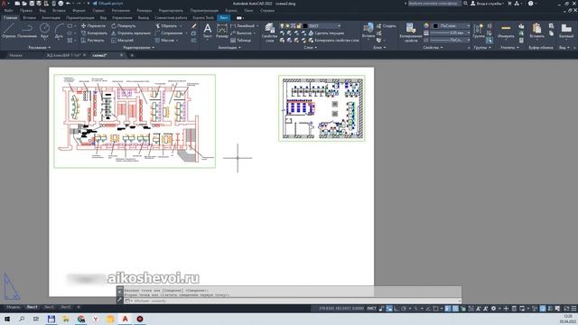
Task: Toggle annotation visibility in the status bar
Action: (478, 309)
